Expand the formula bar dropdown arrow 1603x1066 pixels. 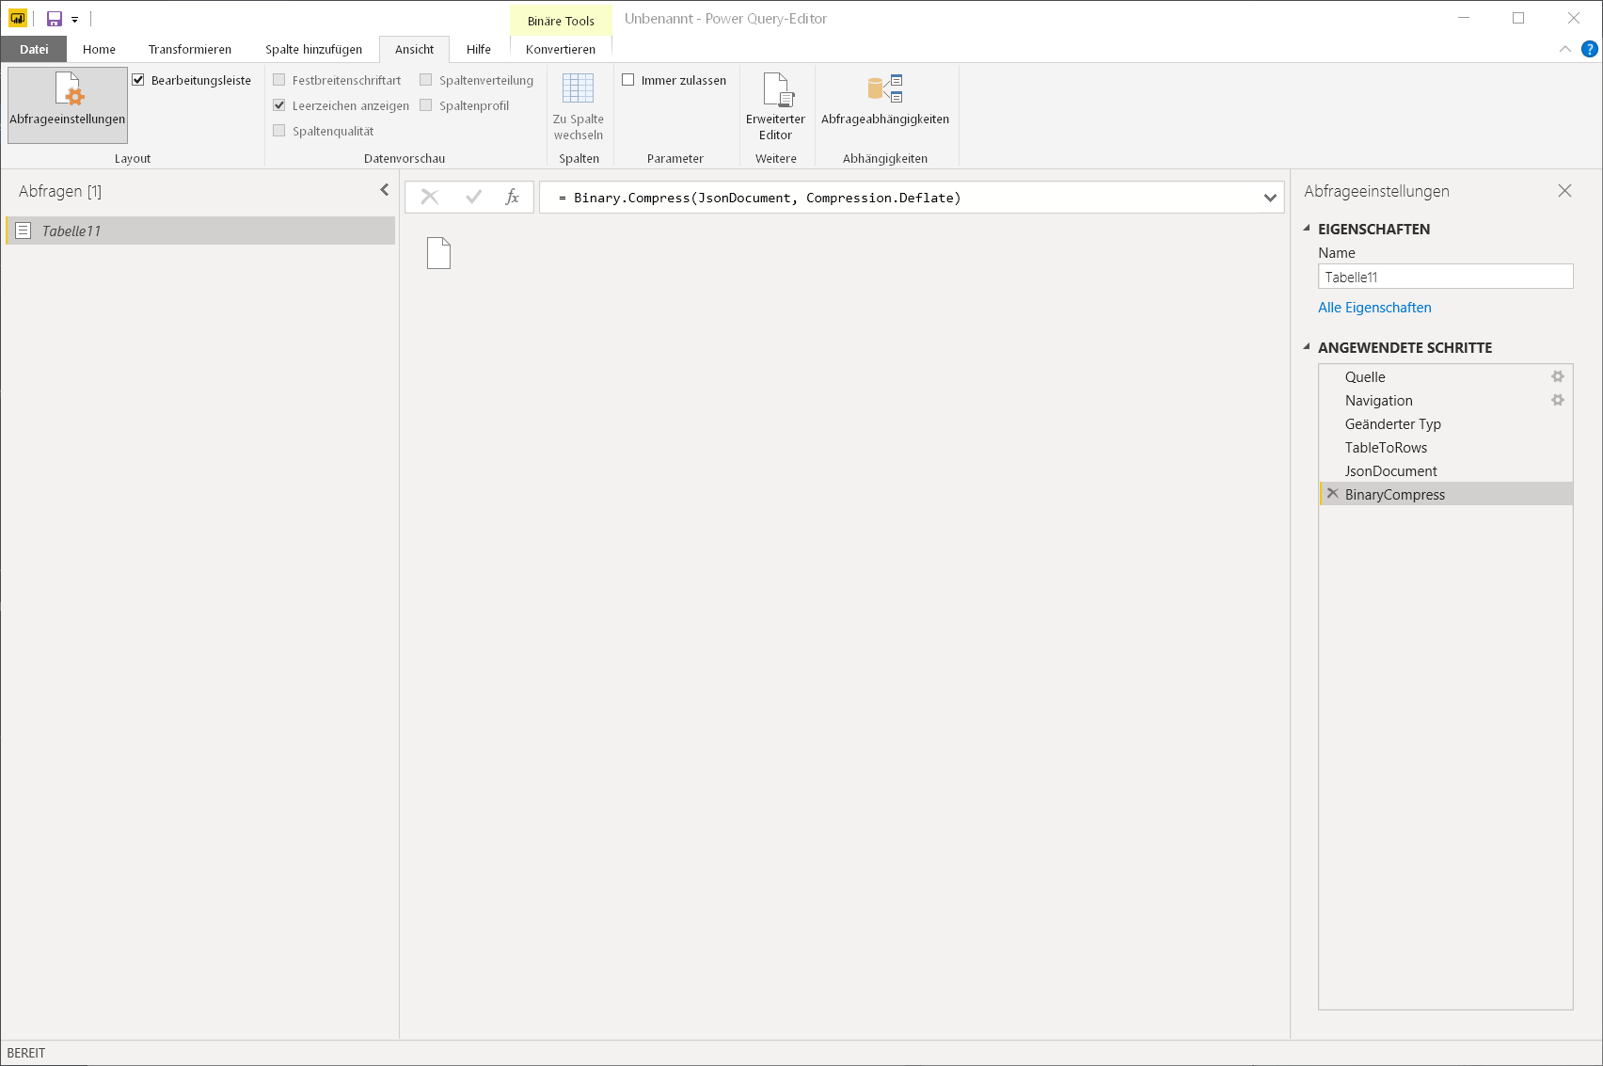pos(1269,198)
